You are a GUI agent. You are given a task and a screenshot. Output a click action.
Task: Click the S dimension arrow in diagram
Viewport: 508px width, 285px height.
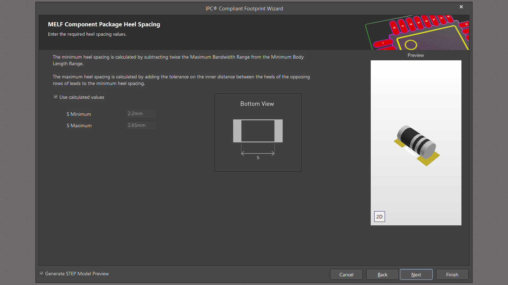[258, 153]
